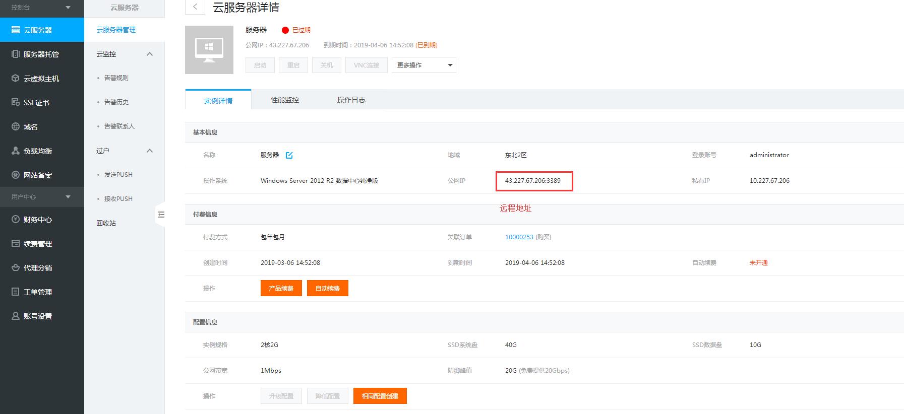Click the 产品续费 button
This screenshot has height=414, width=904.
pyautogui.click(x=281, y=288)
